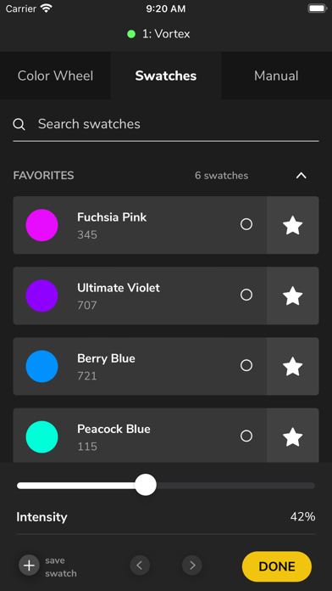The height and width of the screenshot is (591, 332).
Task: Choose the Peacock Blue radio button
Action: click(246, 436)
